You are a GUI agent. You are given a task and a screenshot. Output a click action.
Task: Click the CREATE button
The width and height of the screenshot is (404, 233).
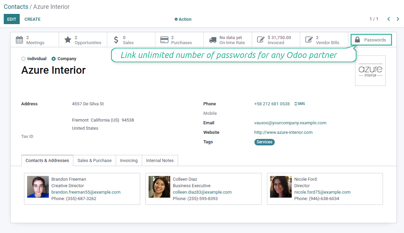tap(33, 19)
